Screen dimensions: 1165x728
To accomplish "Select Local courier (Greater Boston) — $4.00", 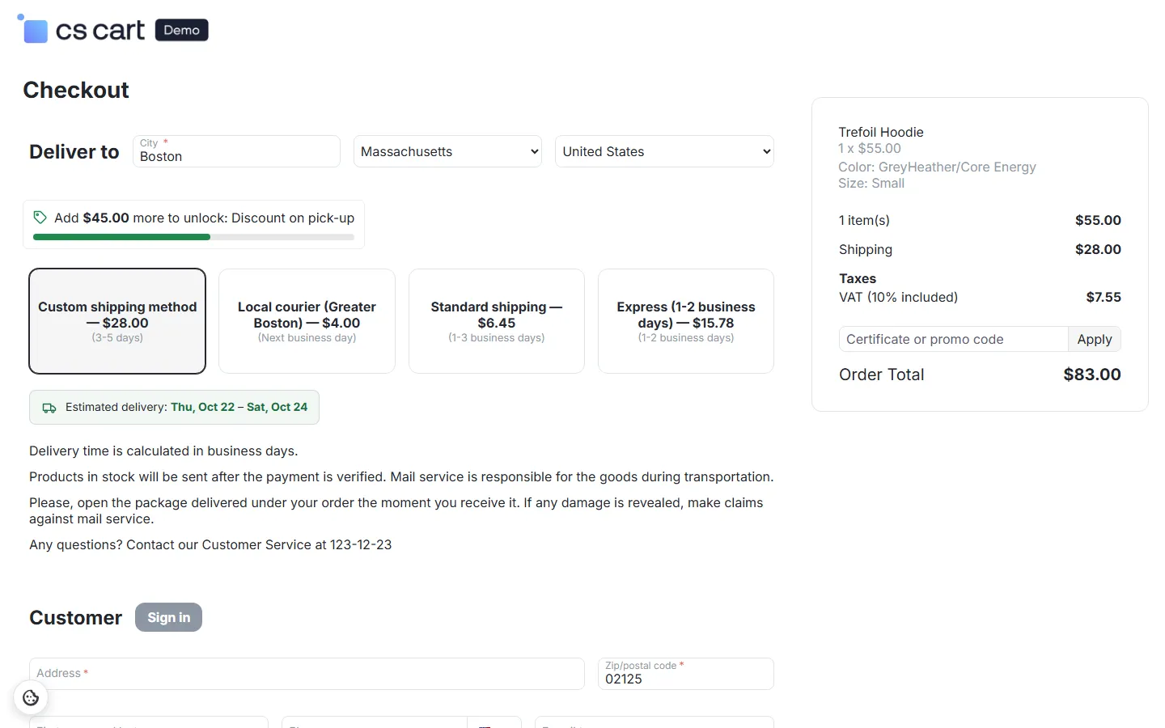I will 307,321.
